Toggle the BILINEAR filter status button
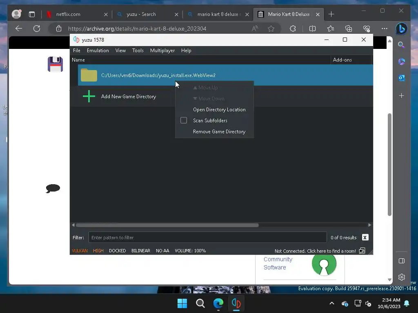Viewport: 418px width, 313px height. (141, 251)
